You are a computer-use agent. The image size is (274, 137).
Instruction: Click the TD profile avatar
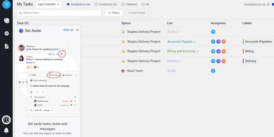coord(6,4)
